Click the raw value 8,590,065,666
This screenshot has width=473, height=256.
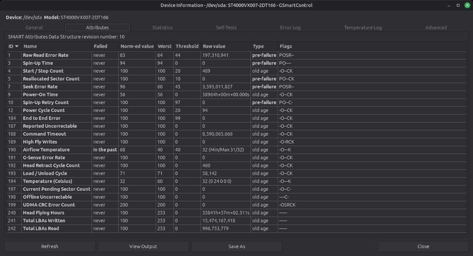tap(217, 134)
